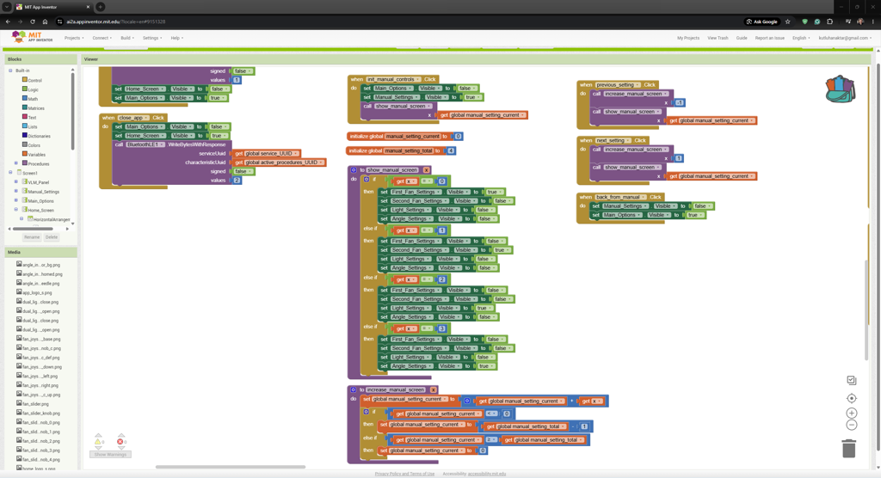Open the Help menu
The width and height of the screenshot is (881, 478).
(177, 38)
